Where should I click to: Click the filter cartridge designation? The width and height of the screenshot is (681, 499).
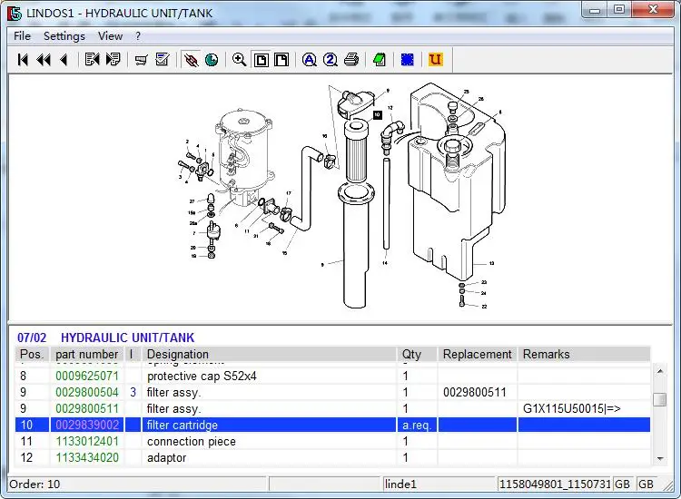(x=182, y=425)
